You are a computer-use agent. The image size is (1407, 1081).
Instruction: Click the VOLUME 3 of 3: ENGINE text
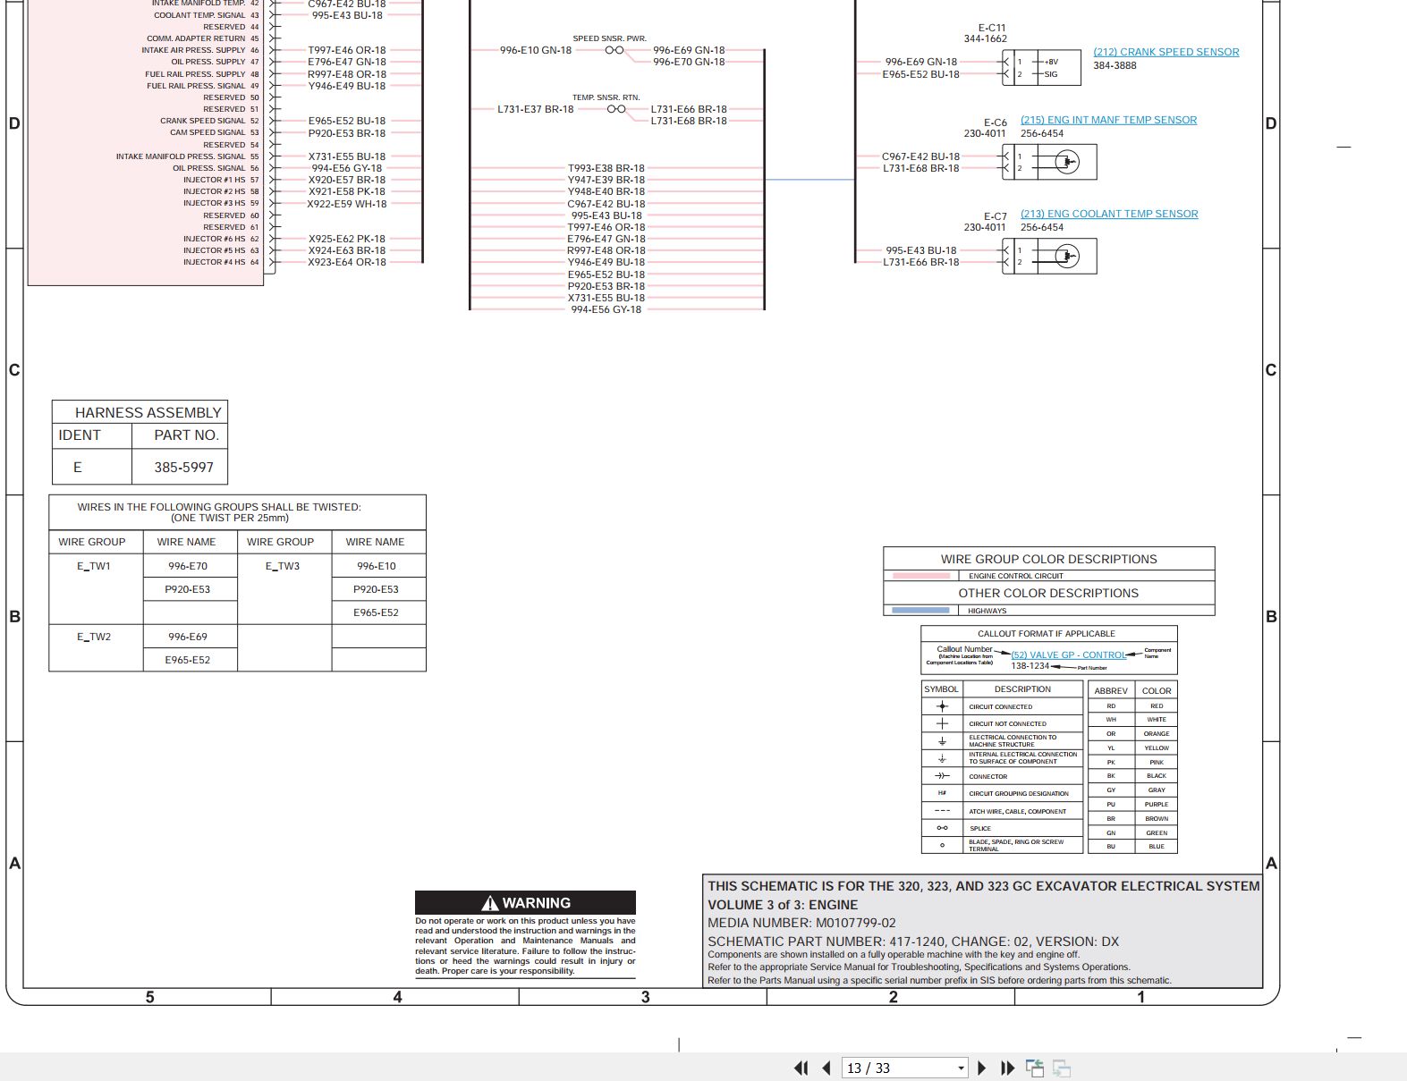click(x=783, y=905)
